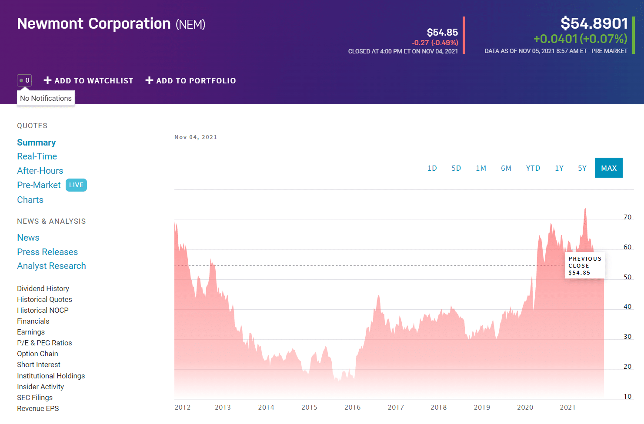View Short Interest data
This screenshot has width=644, height=424.
coord(39,364)
